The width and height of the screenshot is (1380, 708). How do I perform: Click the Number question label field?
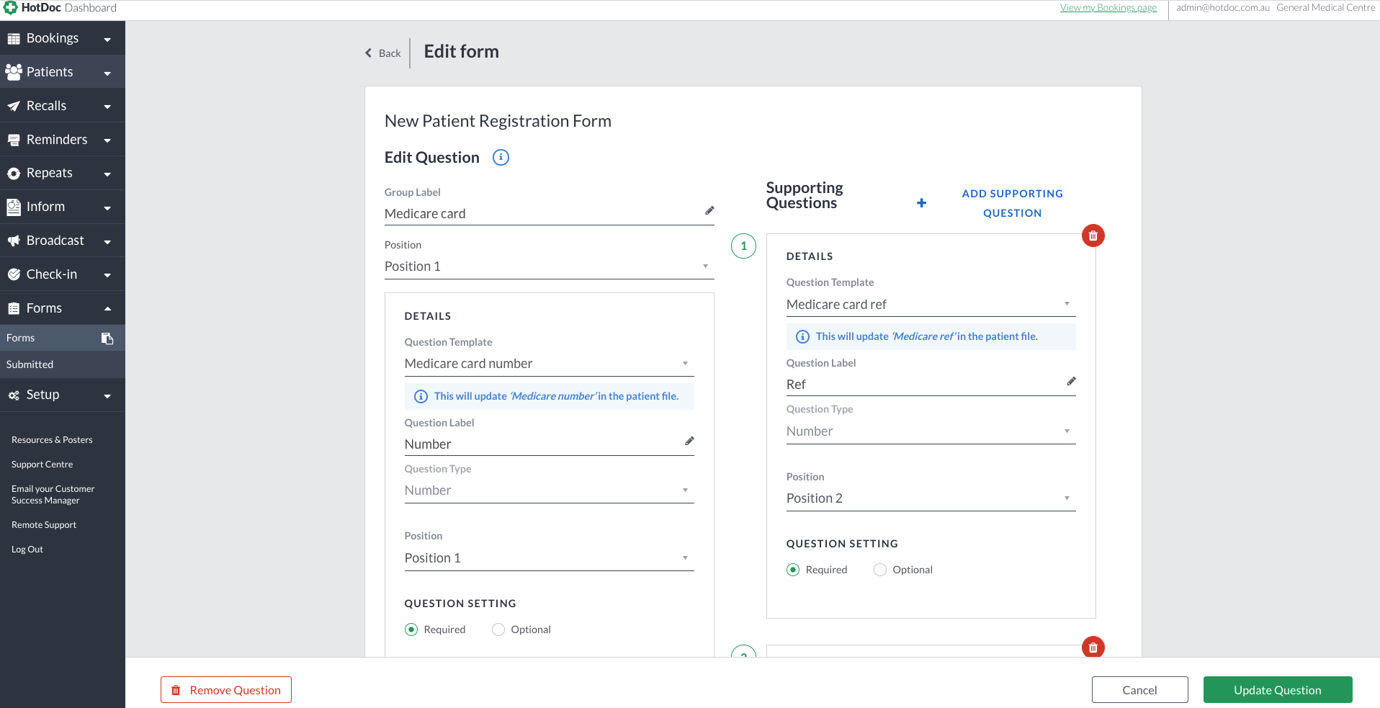[x=549, y=444]
